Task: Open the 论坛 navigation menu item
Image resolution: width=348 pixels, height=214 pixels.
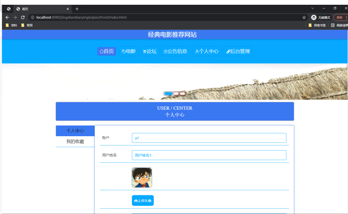Action: [150, 51]
